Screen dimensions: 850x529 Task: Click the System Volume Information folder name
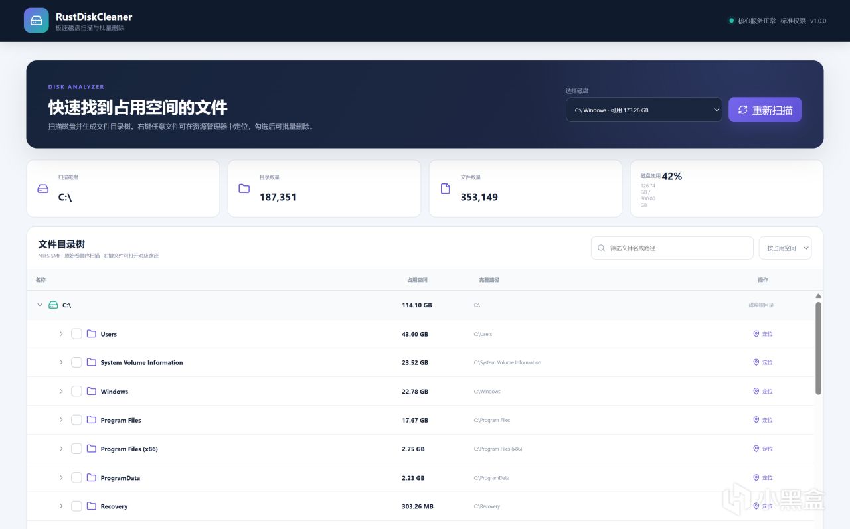click(x=141, y=362)
